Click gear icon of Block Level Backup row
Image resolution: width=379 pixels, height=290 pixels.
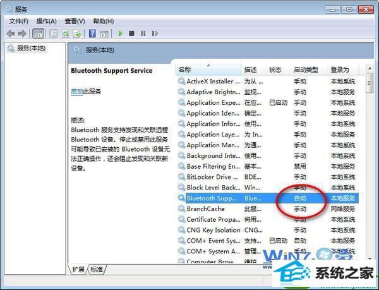point(181,187)
